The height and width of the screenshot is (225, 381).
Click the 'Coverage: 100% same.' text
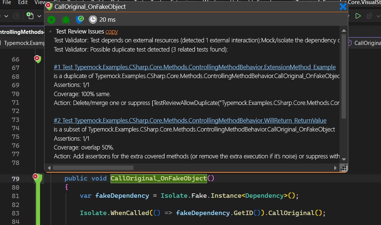pos(82,94)
